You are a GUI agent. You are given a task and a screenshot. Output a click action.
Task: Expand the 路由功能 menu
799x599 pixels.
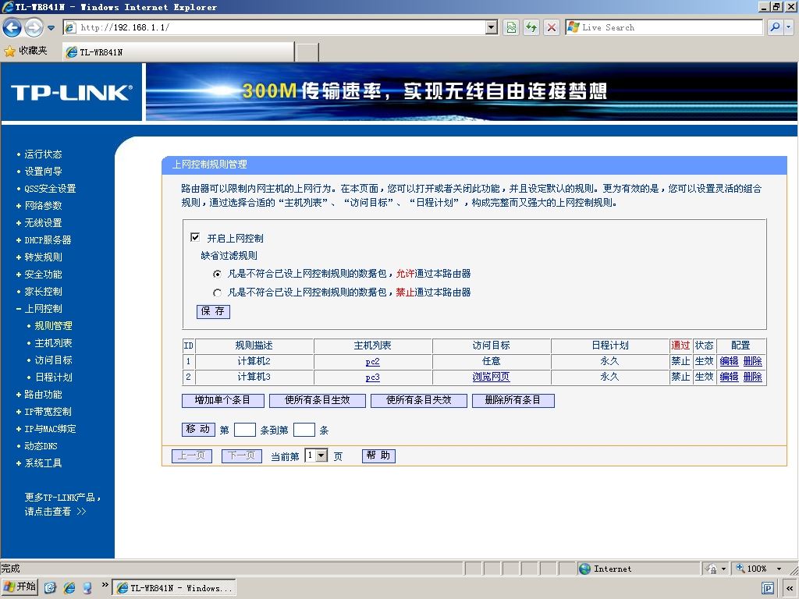[x=43, y=395]
